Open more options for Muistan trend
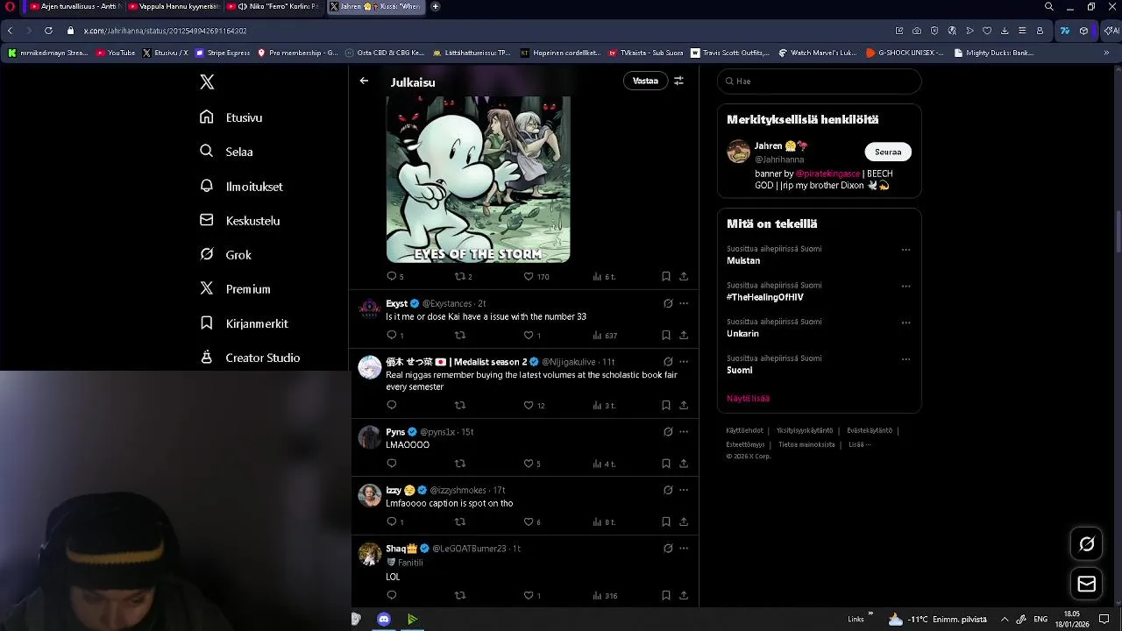Viewport: 1122px width, 631px height. click(905, 250)
